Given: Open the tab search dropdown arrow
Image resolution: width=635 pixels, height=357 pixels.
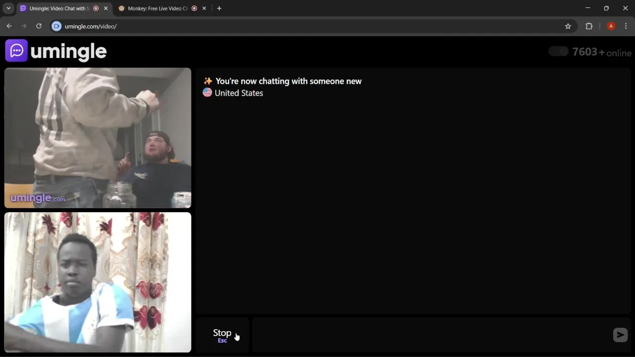Looking at the screenshot, I should click(x=8, y=8).
